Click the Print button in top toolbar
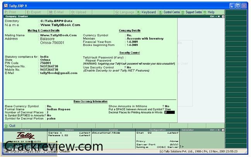This screenshot has height=157, width=251. point(10,12)
